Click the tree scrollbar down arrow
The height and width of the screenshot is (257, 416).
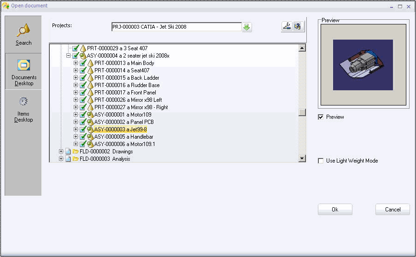pos(302,158)
